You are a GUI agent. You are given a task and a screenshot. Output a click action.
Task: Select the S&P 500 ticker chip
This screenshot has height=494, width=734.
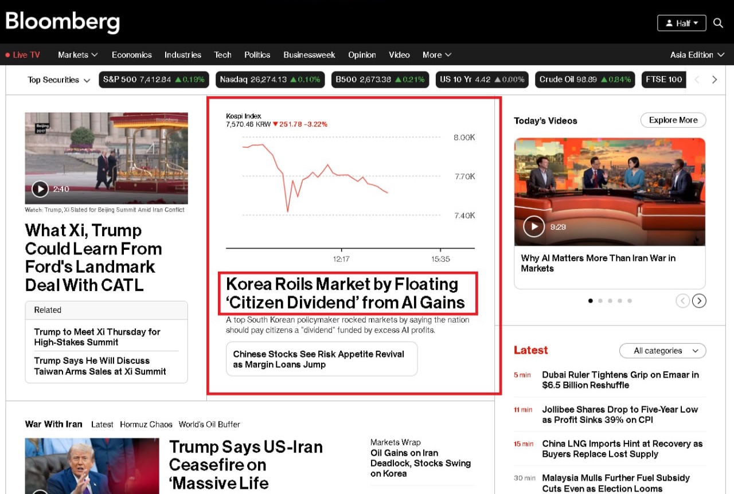(154, 80)
